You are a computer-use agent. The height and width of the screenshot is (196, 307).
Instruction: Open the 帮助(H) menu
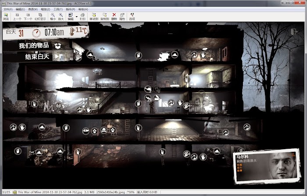(x=83, y=9)
